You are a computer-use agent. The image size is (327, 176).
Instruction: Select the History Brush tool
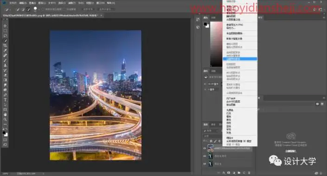click(x=5, y=70)
